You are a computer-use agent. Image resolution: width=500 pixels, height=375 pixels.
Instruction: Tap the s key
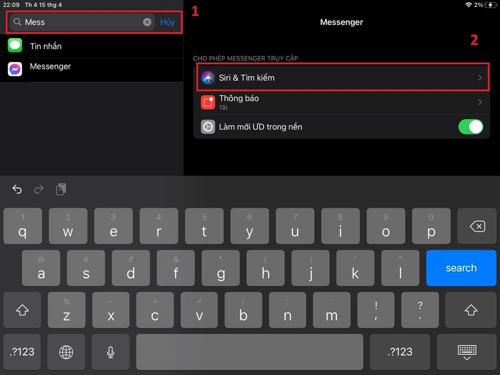tap(86, 268)
